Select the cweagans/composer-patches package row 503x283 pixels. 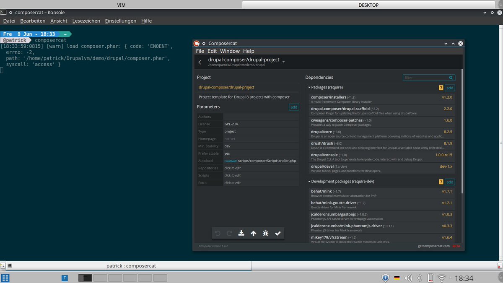click(382, 122)
